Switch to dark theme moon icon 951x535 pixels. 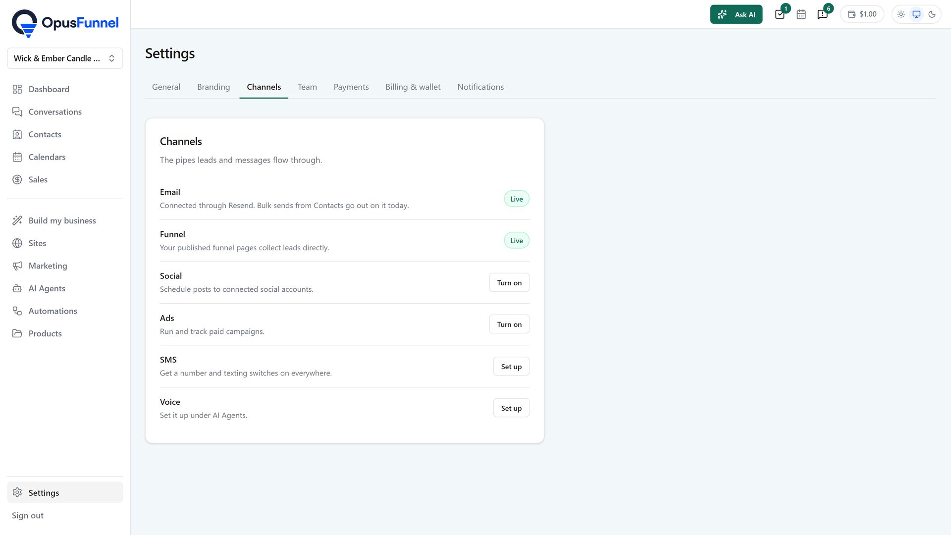click(932, 14)
